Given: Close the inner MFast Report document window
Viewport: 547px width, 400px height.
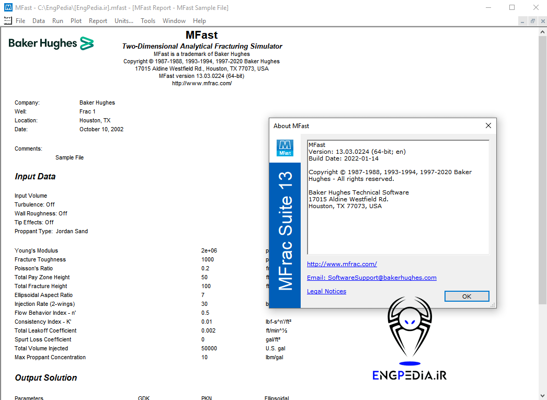Looking at the screenshot, I should pyautogui.click(x=542, y=21).
